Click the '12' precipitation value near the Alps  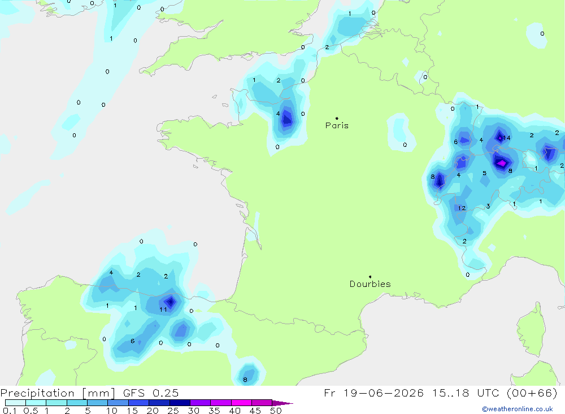(x=462, y=208)
